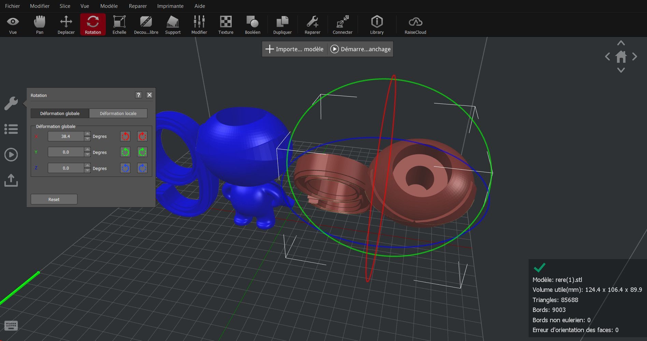The height and width of the screenshot is (341, 647).
Task: Click the Reset button
Action: coord(54,199)
